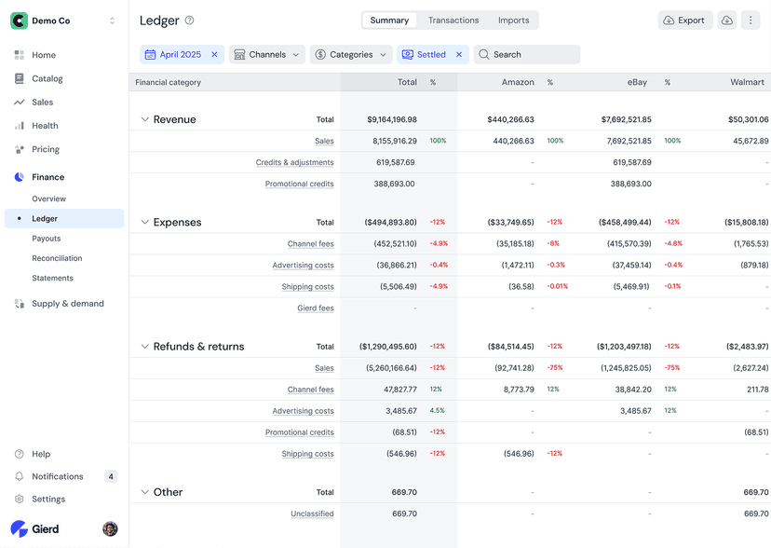The image size is (771, 548).
Task: Switch to the Imports tab
Action: [x=513, y=21]
